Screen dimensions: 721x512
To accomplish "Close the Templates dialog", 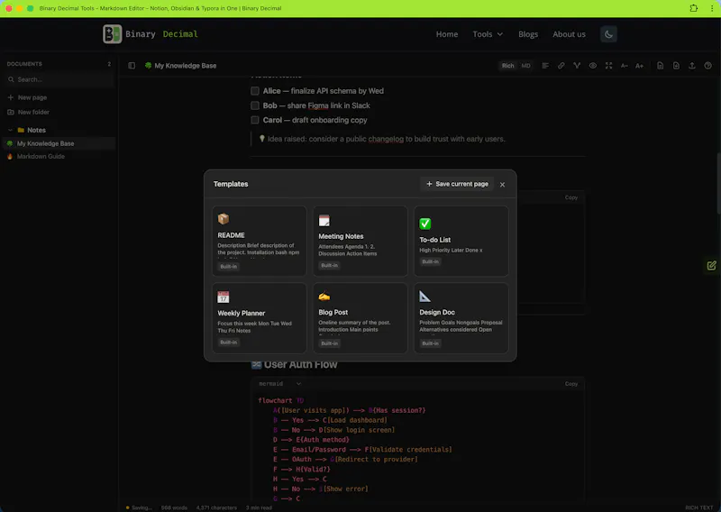I will click(502, 185).
